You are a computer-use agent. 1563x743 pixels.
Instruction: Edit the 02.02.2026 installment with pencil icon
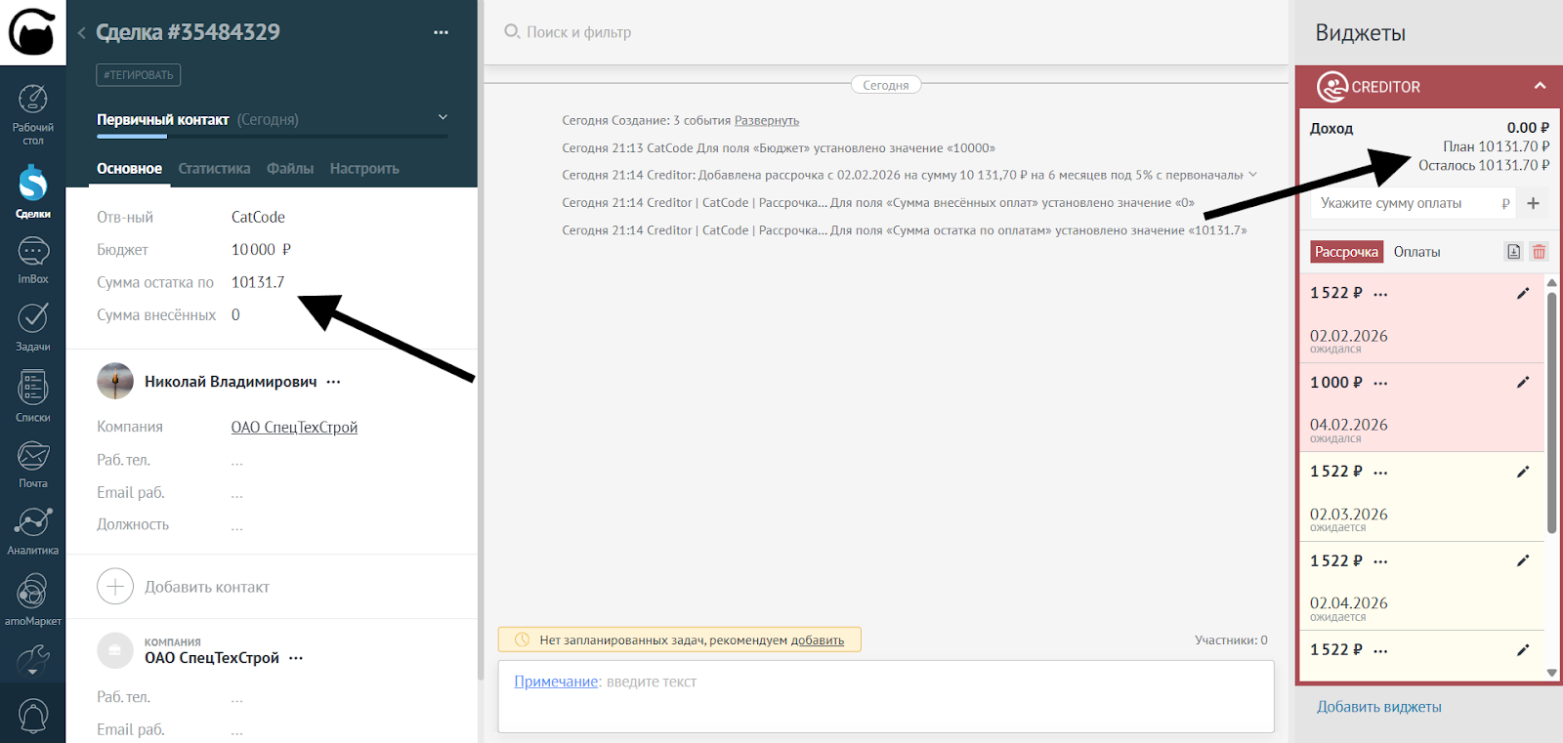point(1522,293)
